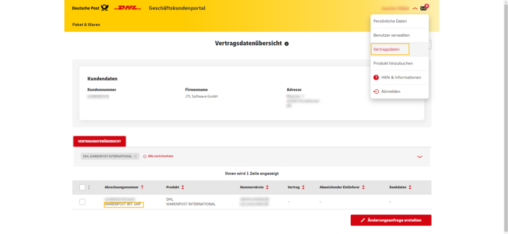This screenshot has height=234, width=508.
Task: Open column options three-dot icon
Action: point(89,187)
